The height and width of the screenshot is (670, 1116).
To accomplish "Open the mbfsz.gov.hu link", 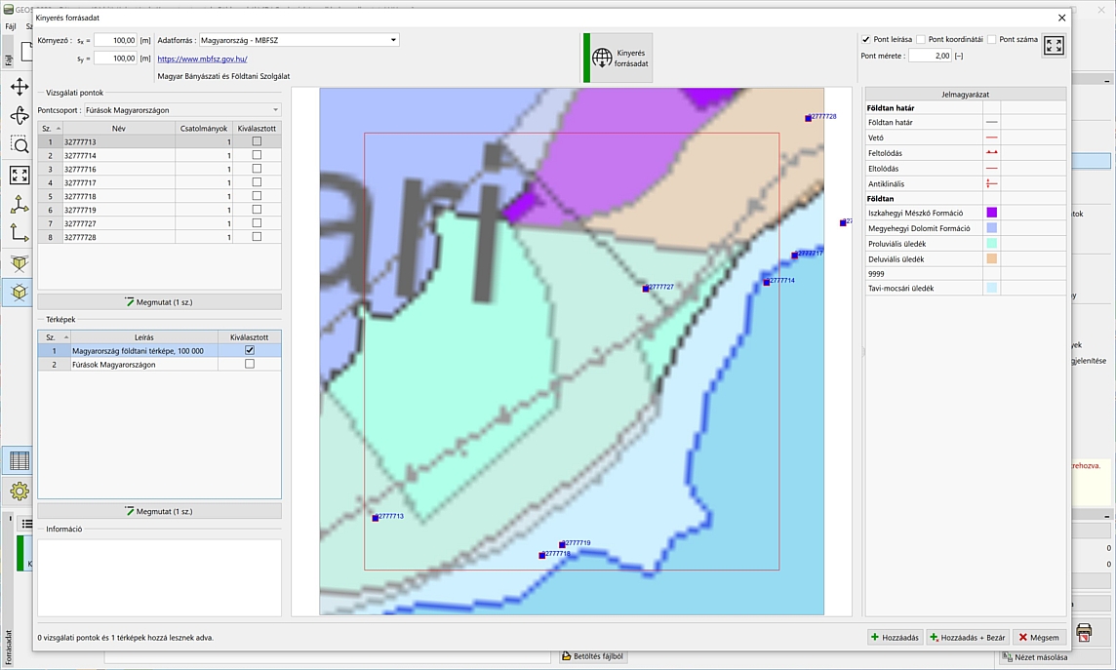I will (x=202, y=59).
